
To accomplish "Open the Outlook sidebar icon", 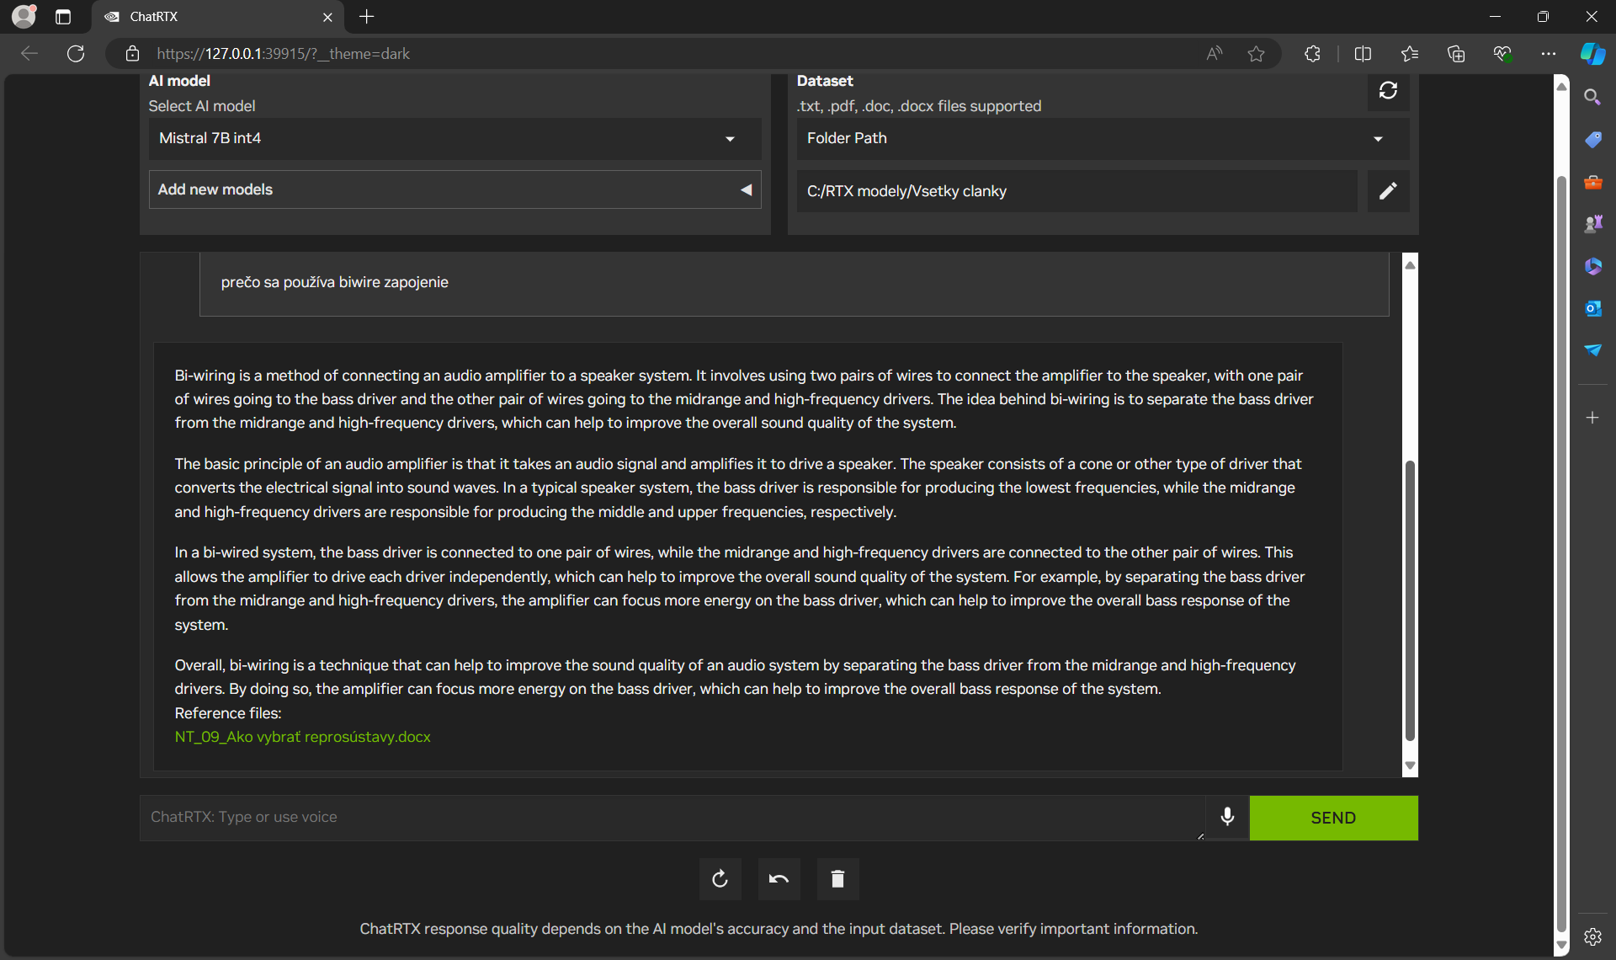I will (1592, 308).
